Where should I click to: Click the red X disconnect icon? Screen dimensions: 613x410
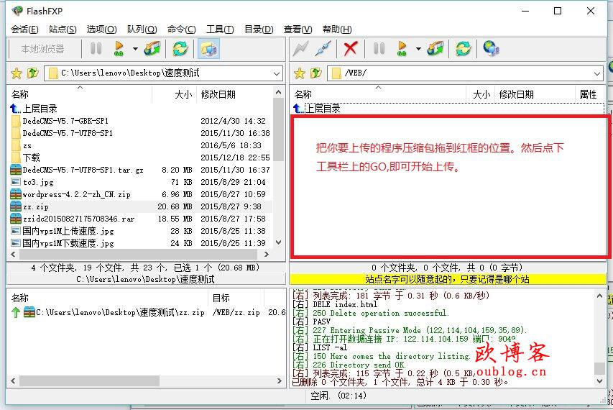pyautogui.click(x=350, y=48)
